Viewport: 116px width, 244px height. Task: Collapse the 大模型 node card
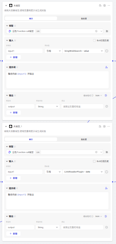coord(6,5)
